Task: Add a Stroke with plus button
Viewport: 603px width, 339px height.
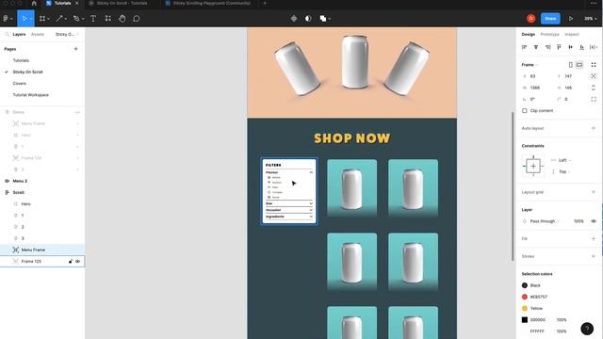Action: click(594, 256)
